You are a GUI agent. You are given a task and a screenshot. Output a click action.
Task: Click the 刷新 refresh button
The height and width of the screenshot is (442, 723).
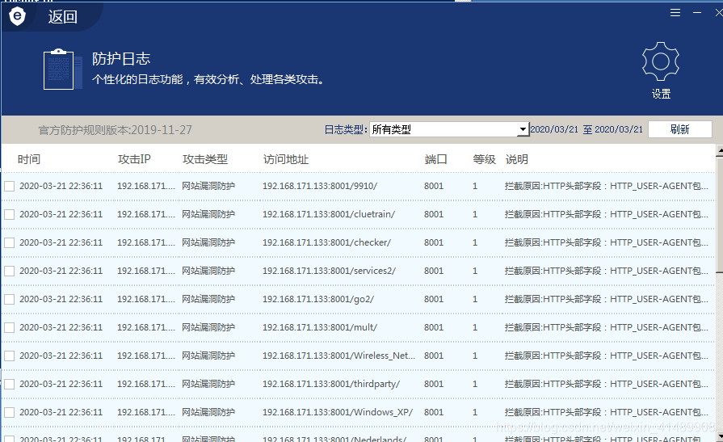tap(679, 129)
